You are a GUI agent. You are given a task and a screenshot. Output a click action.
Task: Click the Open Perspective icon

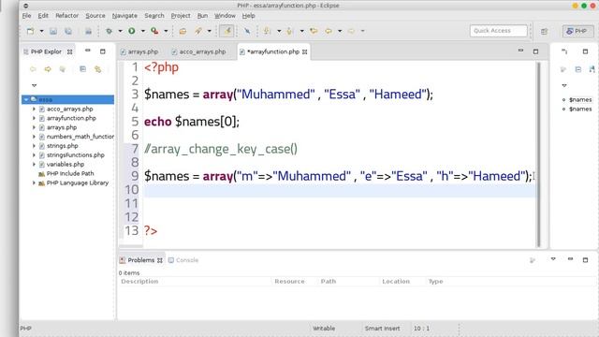(x=545, y=31)
